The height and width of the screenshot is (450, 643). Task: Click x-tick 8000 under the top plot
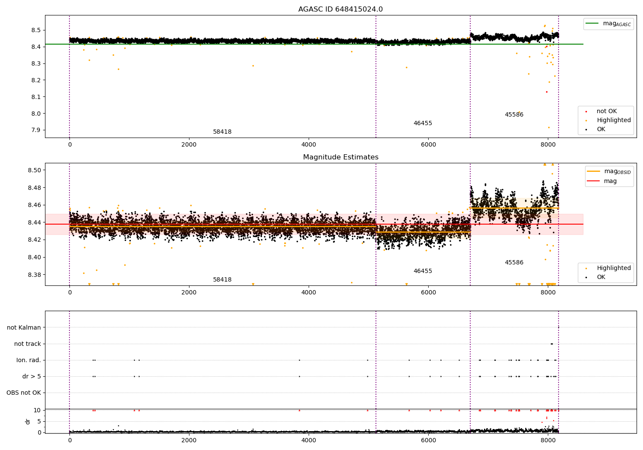point(548,145)
